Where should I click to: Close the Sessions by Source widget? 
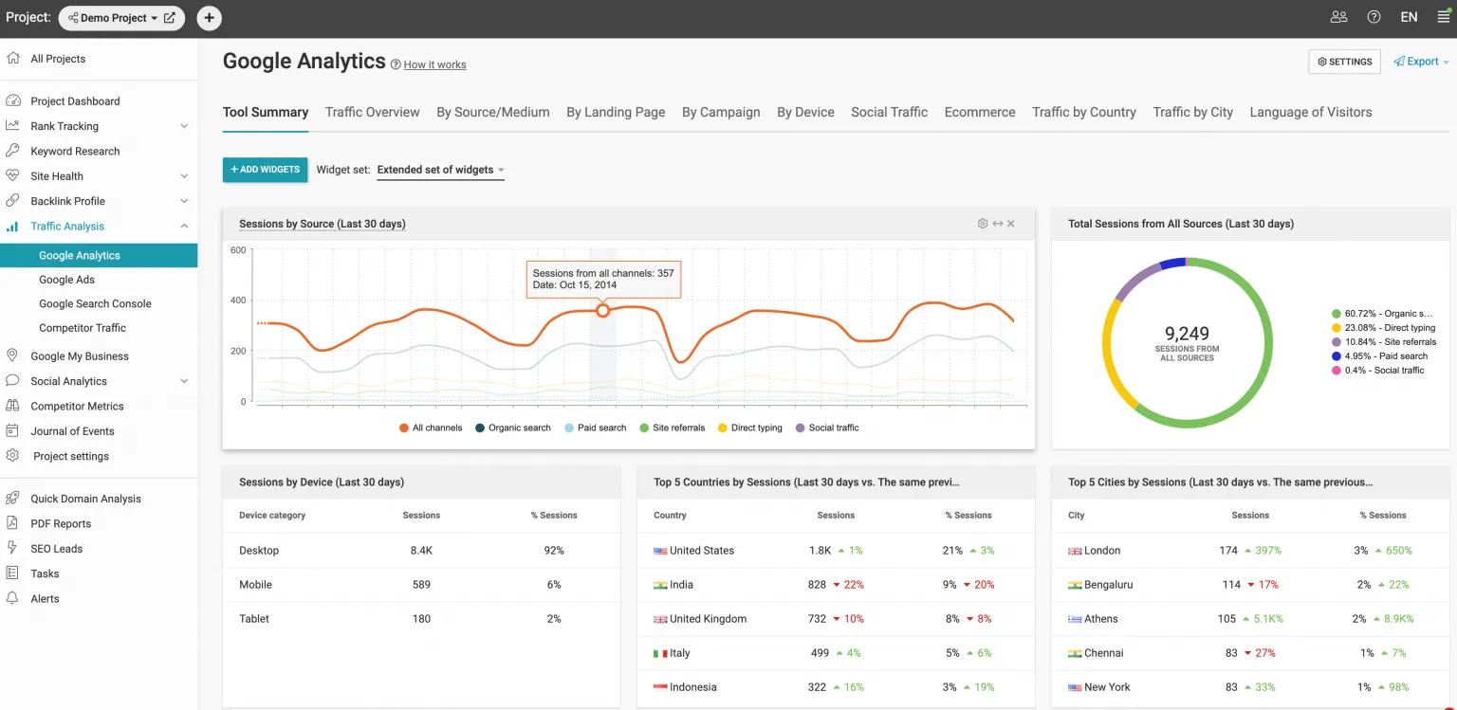point(1011,224)
